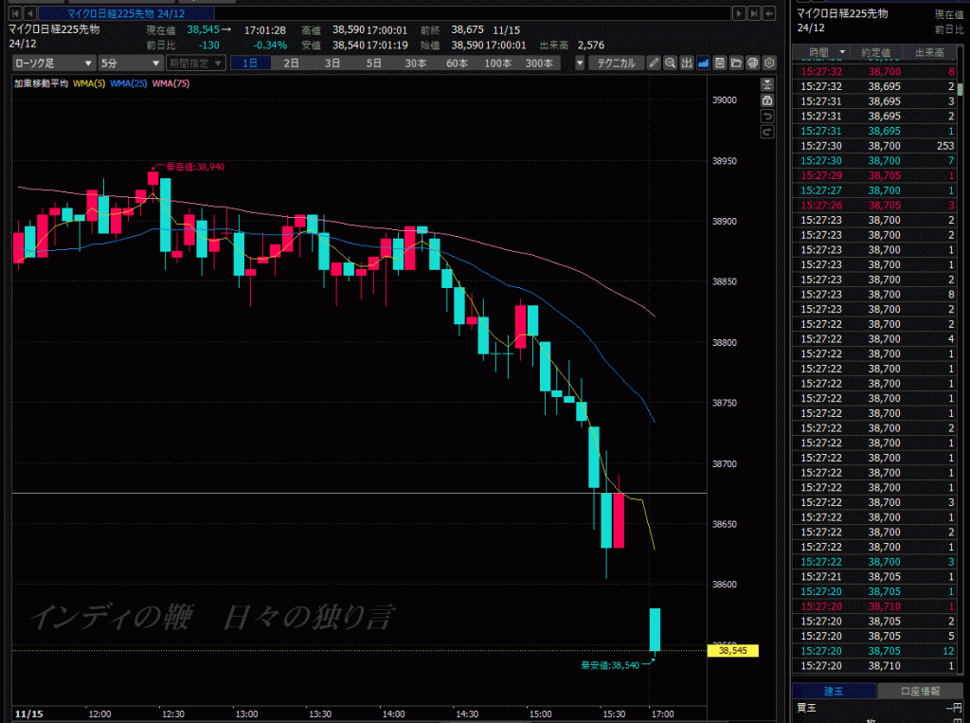Click the undo arrow beside chart
970x723 pixels.
768,117
